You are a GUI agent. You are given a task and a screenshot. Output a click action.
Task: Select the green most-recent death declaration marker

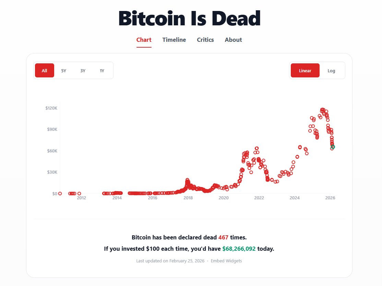pyautogui.click(x=332, y=147)
